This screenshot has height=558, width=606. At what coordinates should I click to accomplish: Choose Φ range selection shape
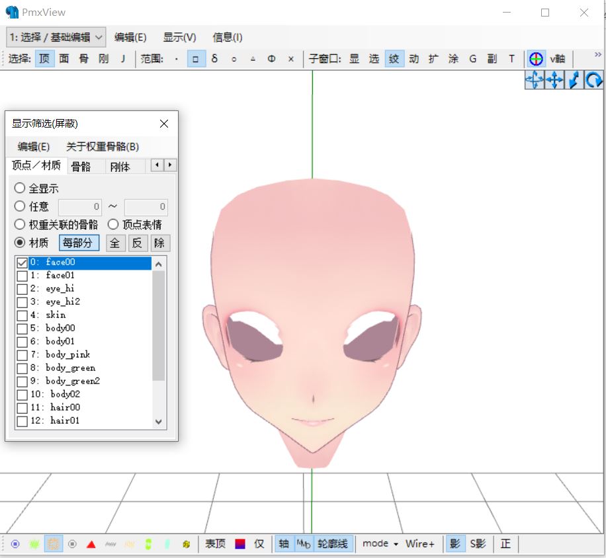(272, 59)
